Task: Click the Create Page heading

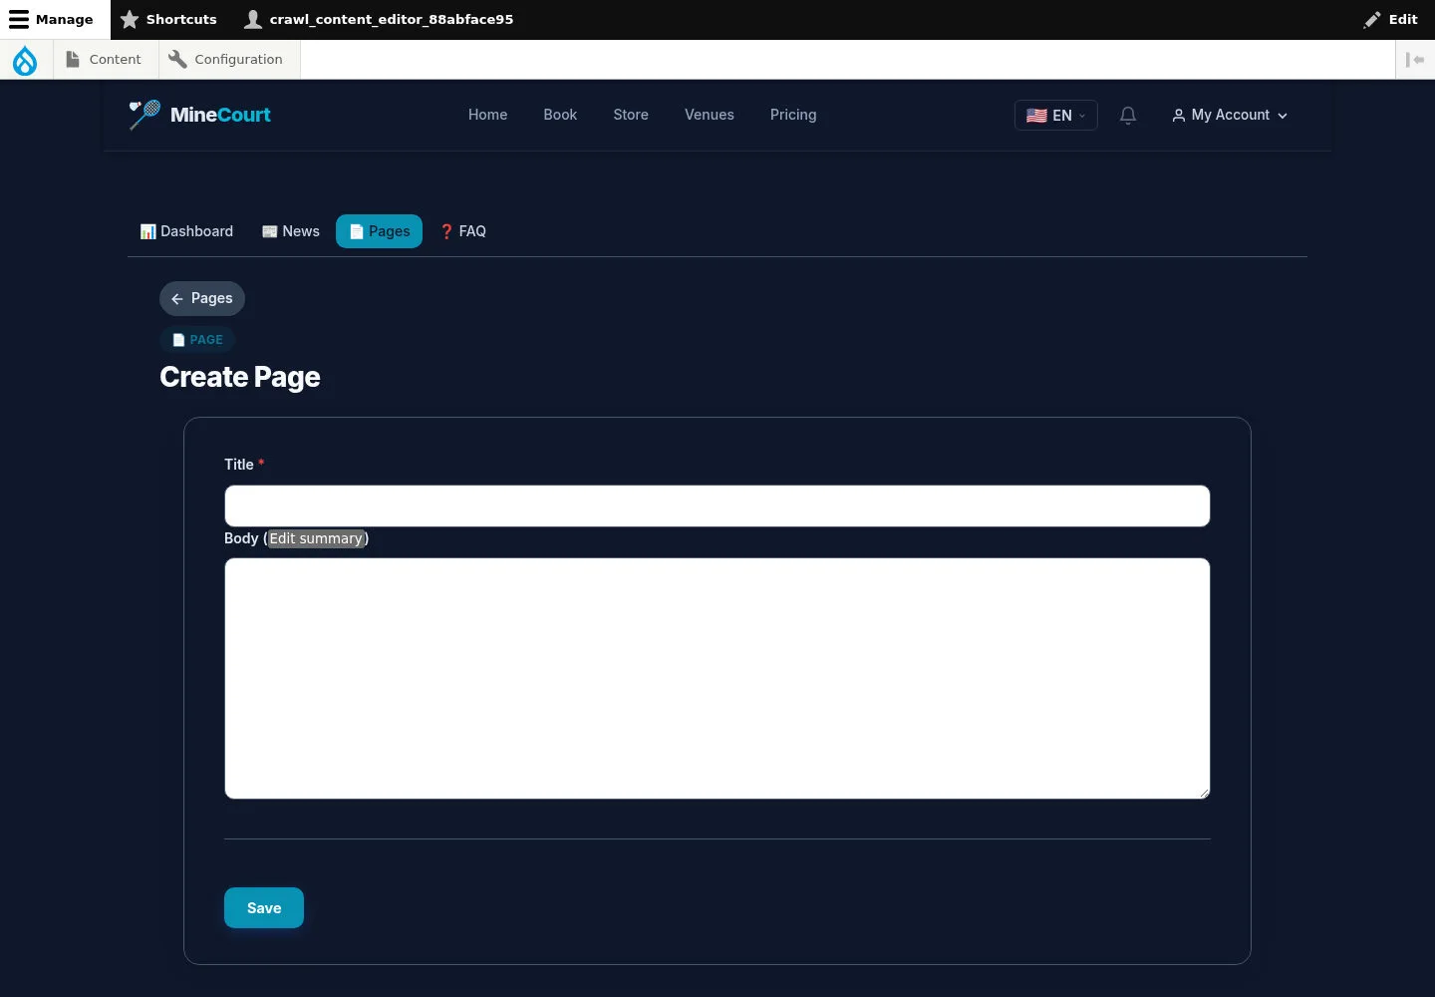Action: click(240, 377)
